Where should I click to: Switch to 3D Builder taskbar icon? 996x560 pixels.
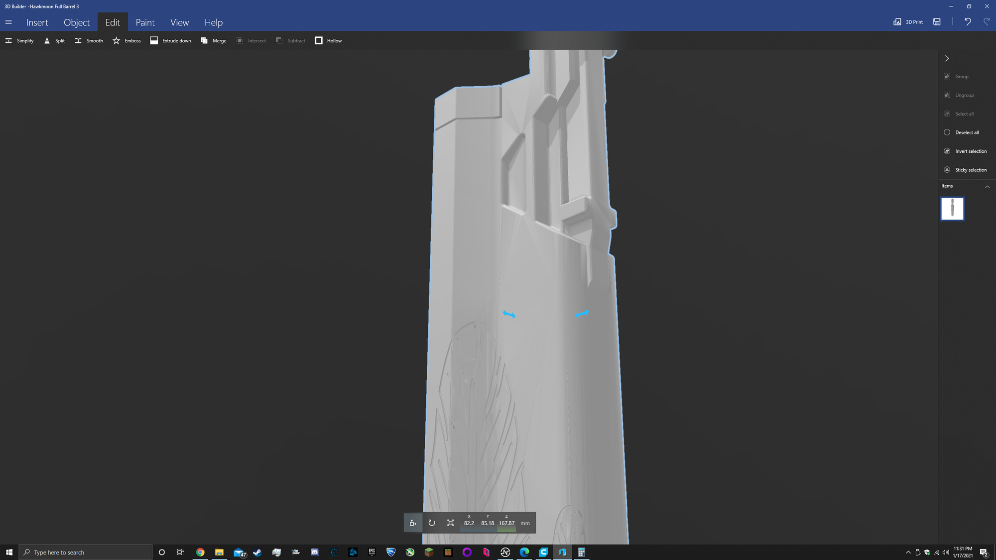coord(562,552)
